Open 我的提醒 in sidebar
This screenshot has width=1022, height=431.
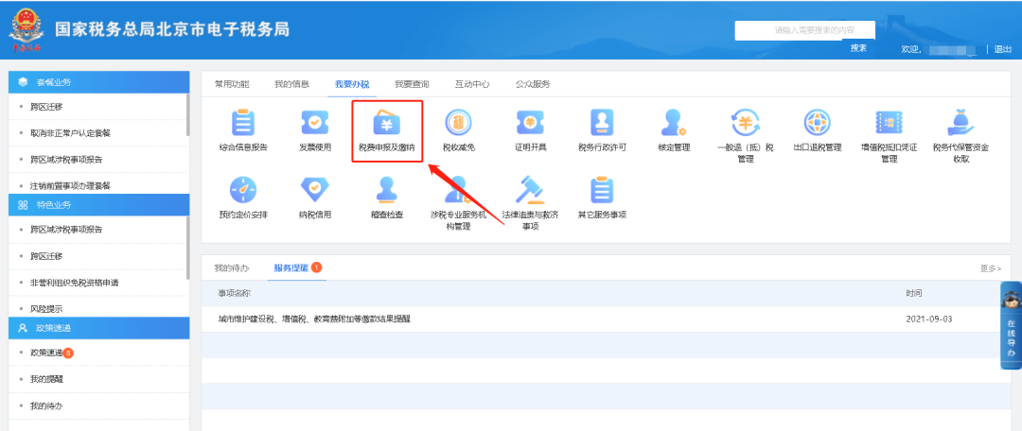pyautogui.click(x=46, y=379)
